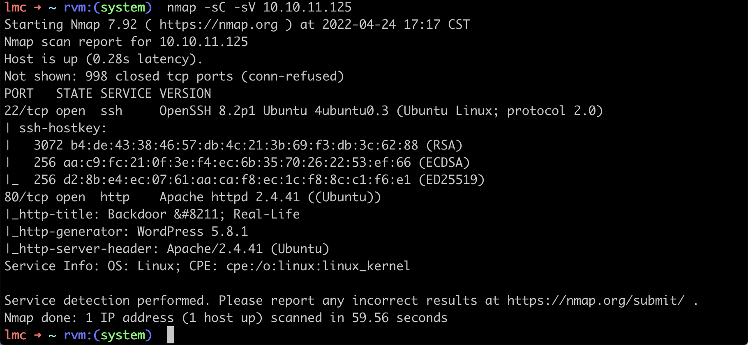Click the "WordPress 5.8.1" generator text
This screenshot has height=345, width=748.
pos(192,232)
